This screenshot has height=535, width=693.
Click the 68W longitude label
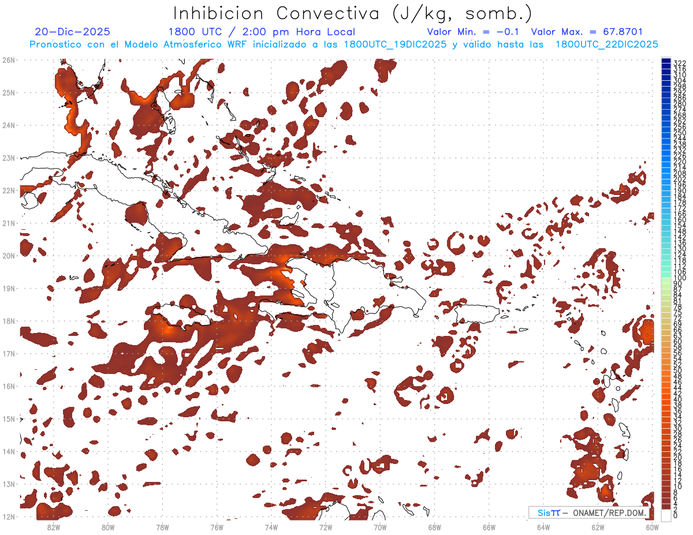[x=435, y=526]
